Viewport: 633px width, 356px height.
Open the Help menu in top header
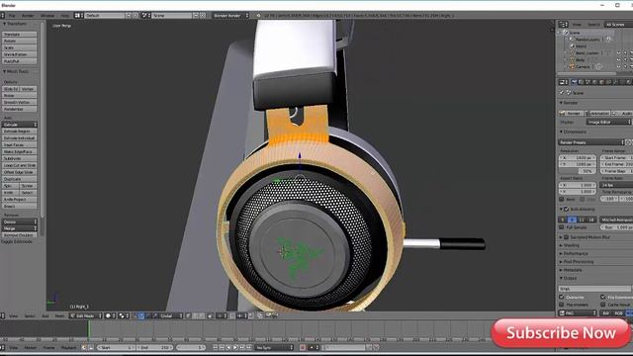[64, 16]
